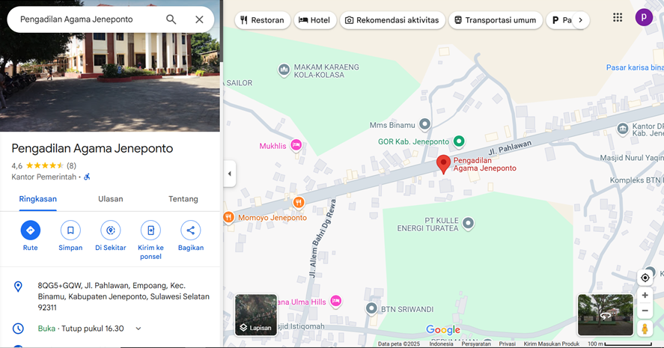Open the Tentang tab

[x=183, y=199]
